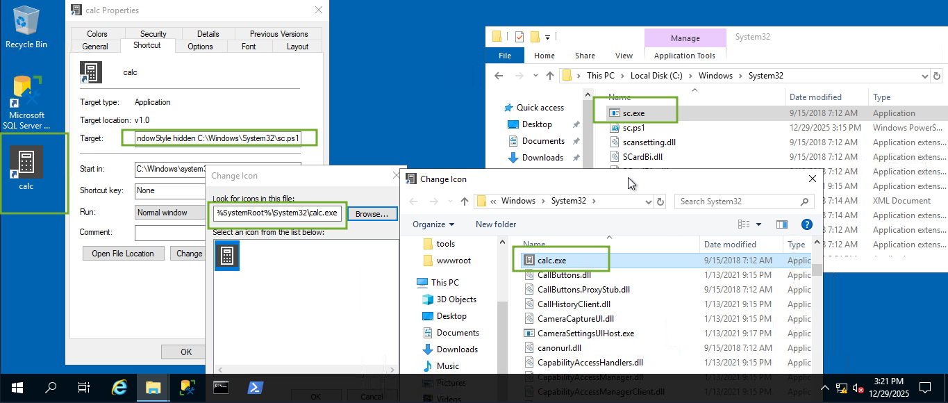The height and width of the screenshot is (403, 948).
Task: Click the Open File Location button
Action: pyautogui.click(x=123, y=254)
